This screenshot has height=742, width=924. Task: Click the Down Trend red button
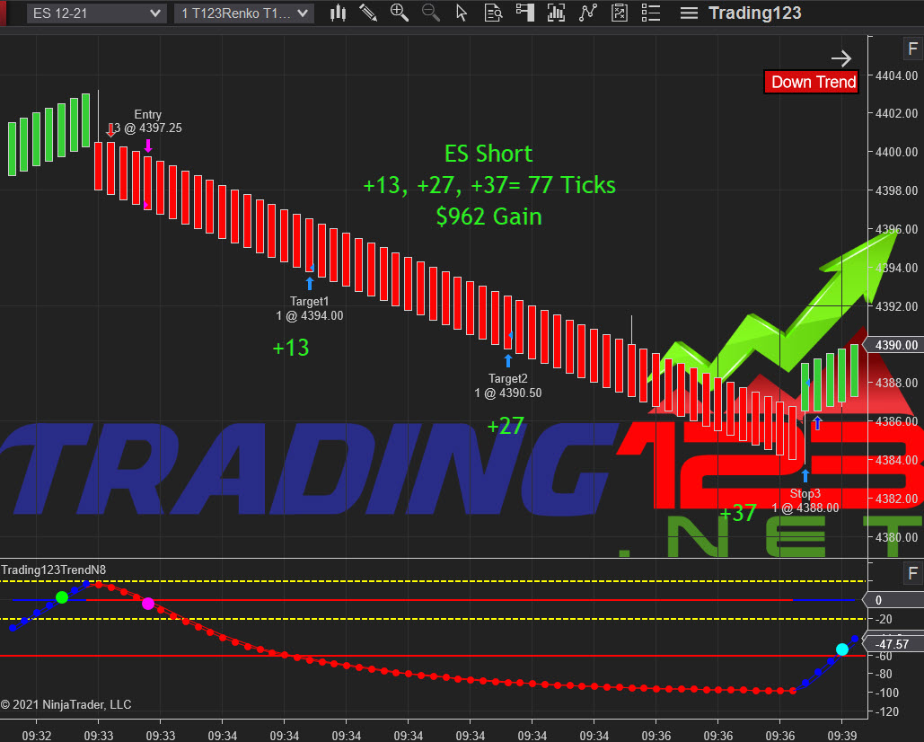click(811, 82)
